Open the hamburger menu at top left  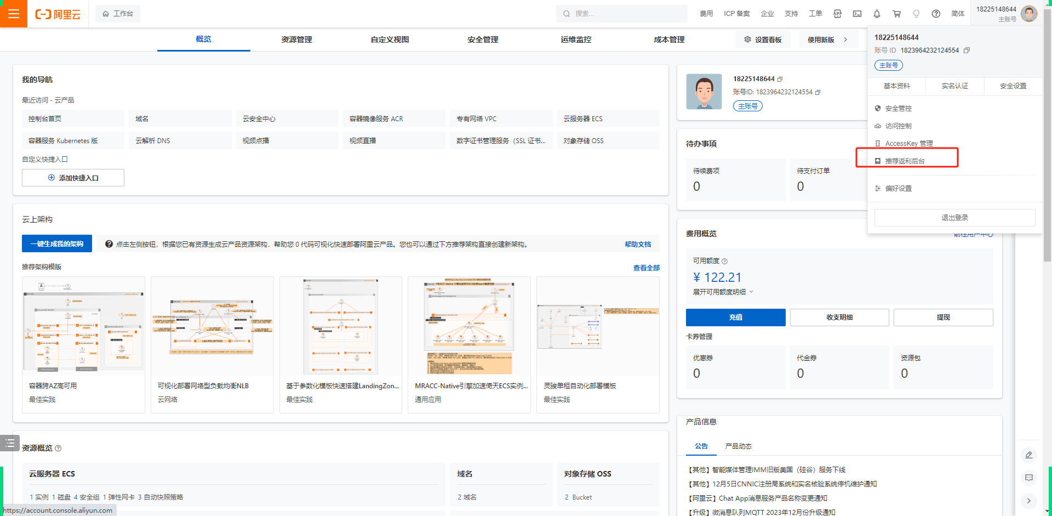click(x=13, y=14)
